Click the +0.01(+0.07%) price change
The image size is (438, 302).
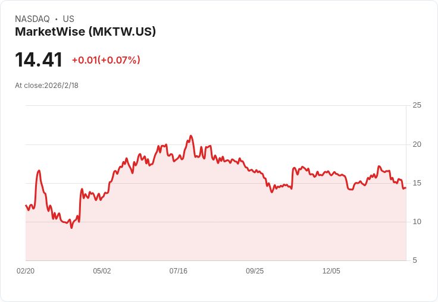(106, 60)
